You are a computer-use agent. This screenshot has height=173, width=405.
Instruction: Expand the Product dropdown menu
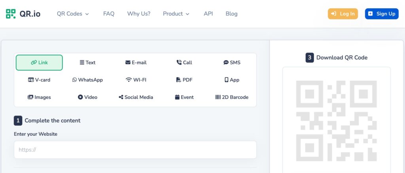pyautogui.click(x=176, y=14)
